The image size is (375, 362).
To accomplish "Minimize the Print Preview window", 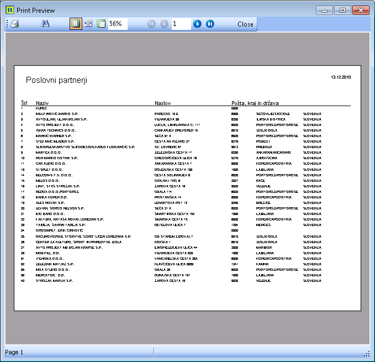I will pos(324,11).
